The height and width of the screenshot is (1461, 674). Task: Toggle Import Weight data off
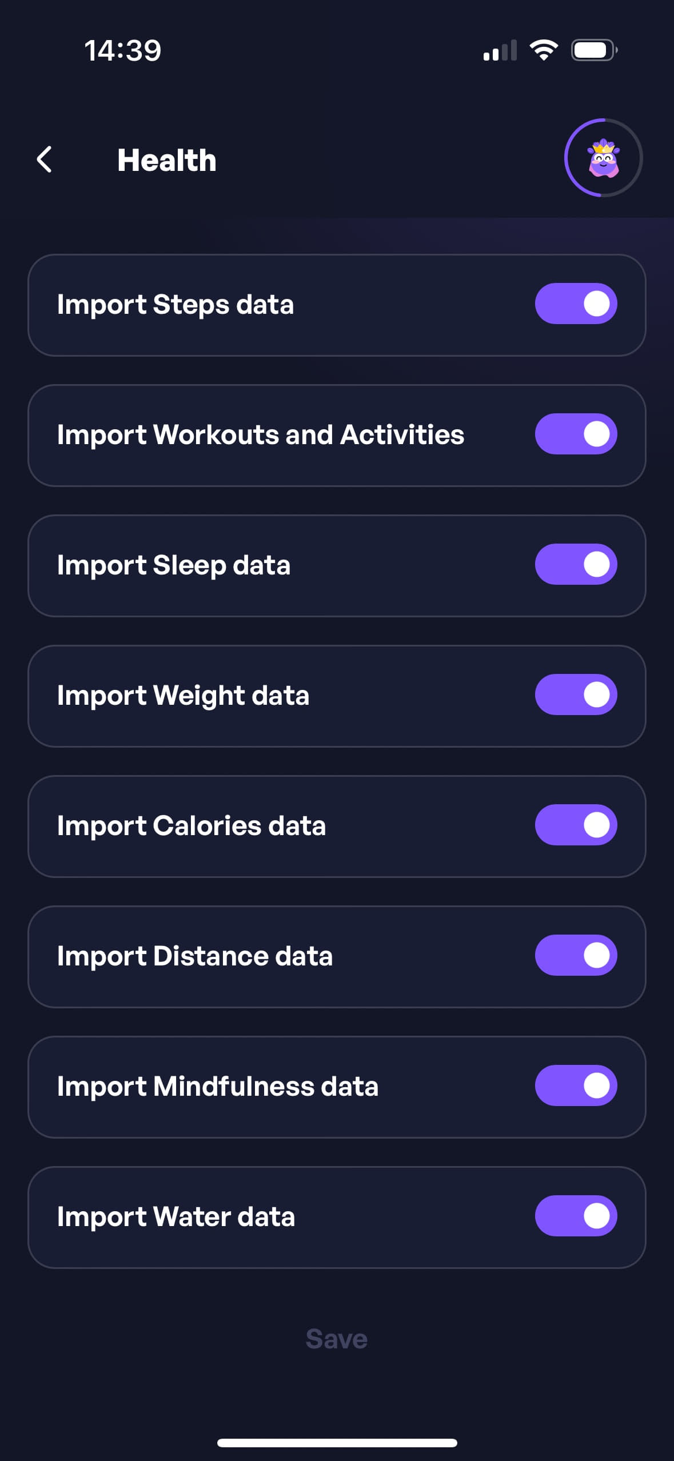point(576,694)
